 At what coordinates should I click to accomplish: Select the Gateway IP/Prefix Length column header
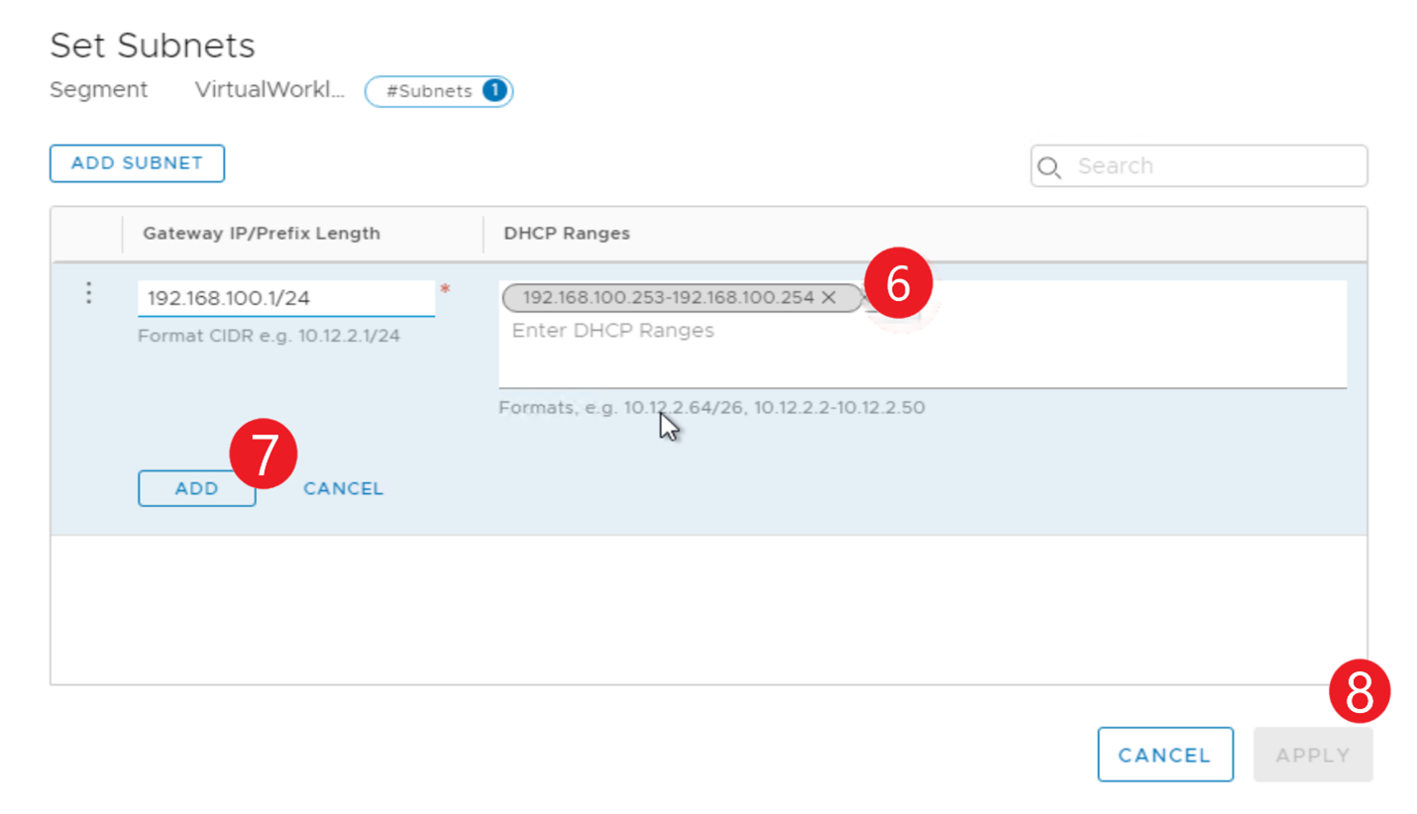261,234
